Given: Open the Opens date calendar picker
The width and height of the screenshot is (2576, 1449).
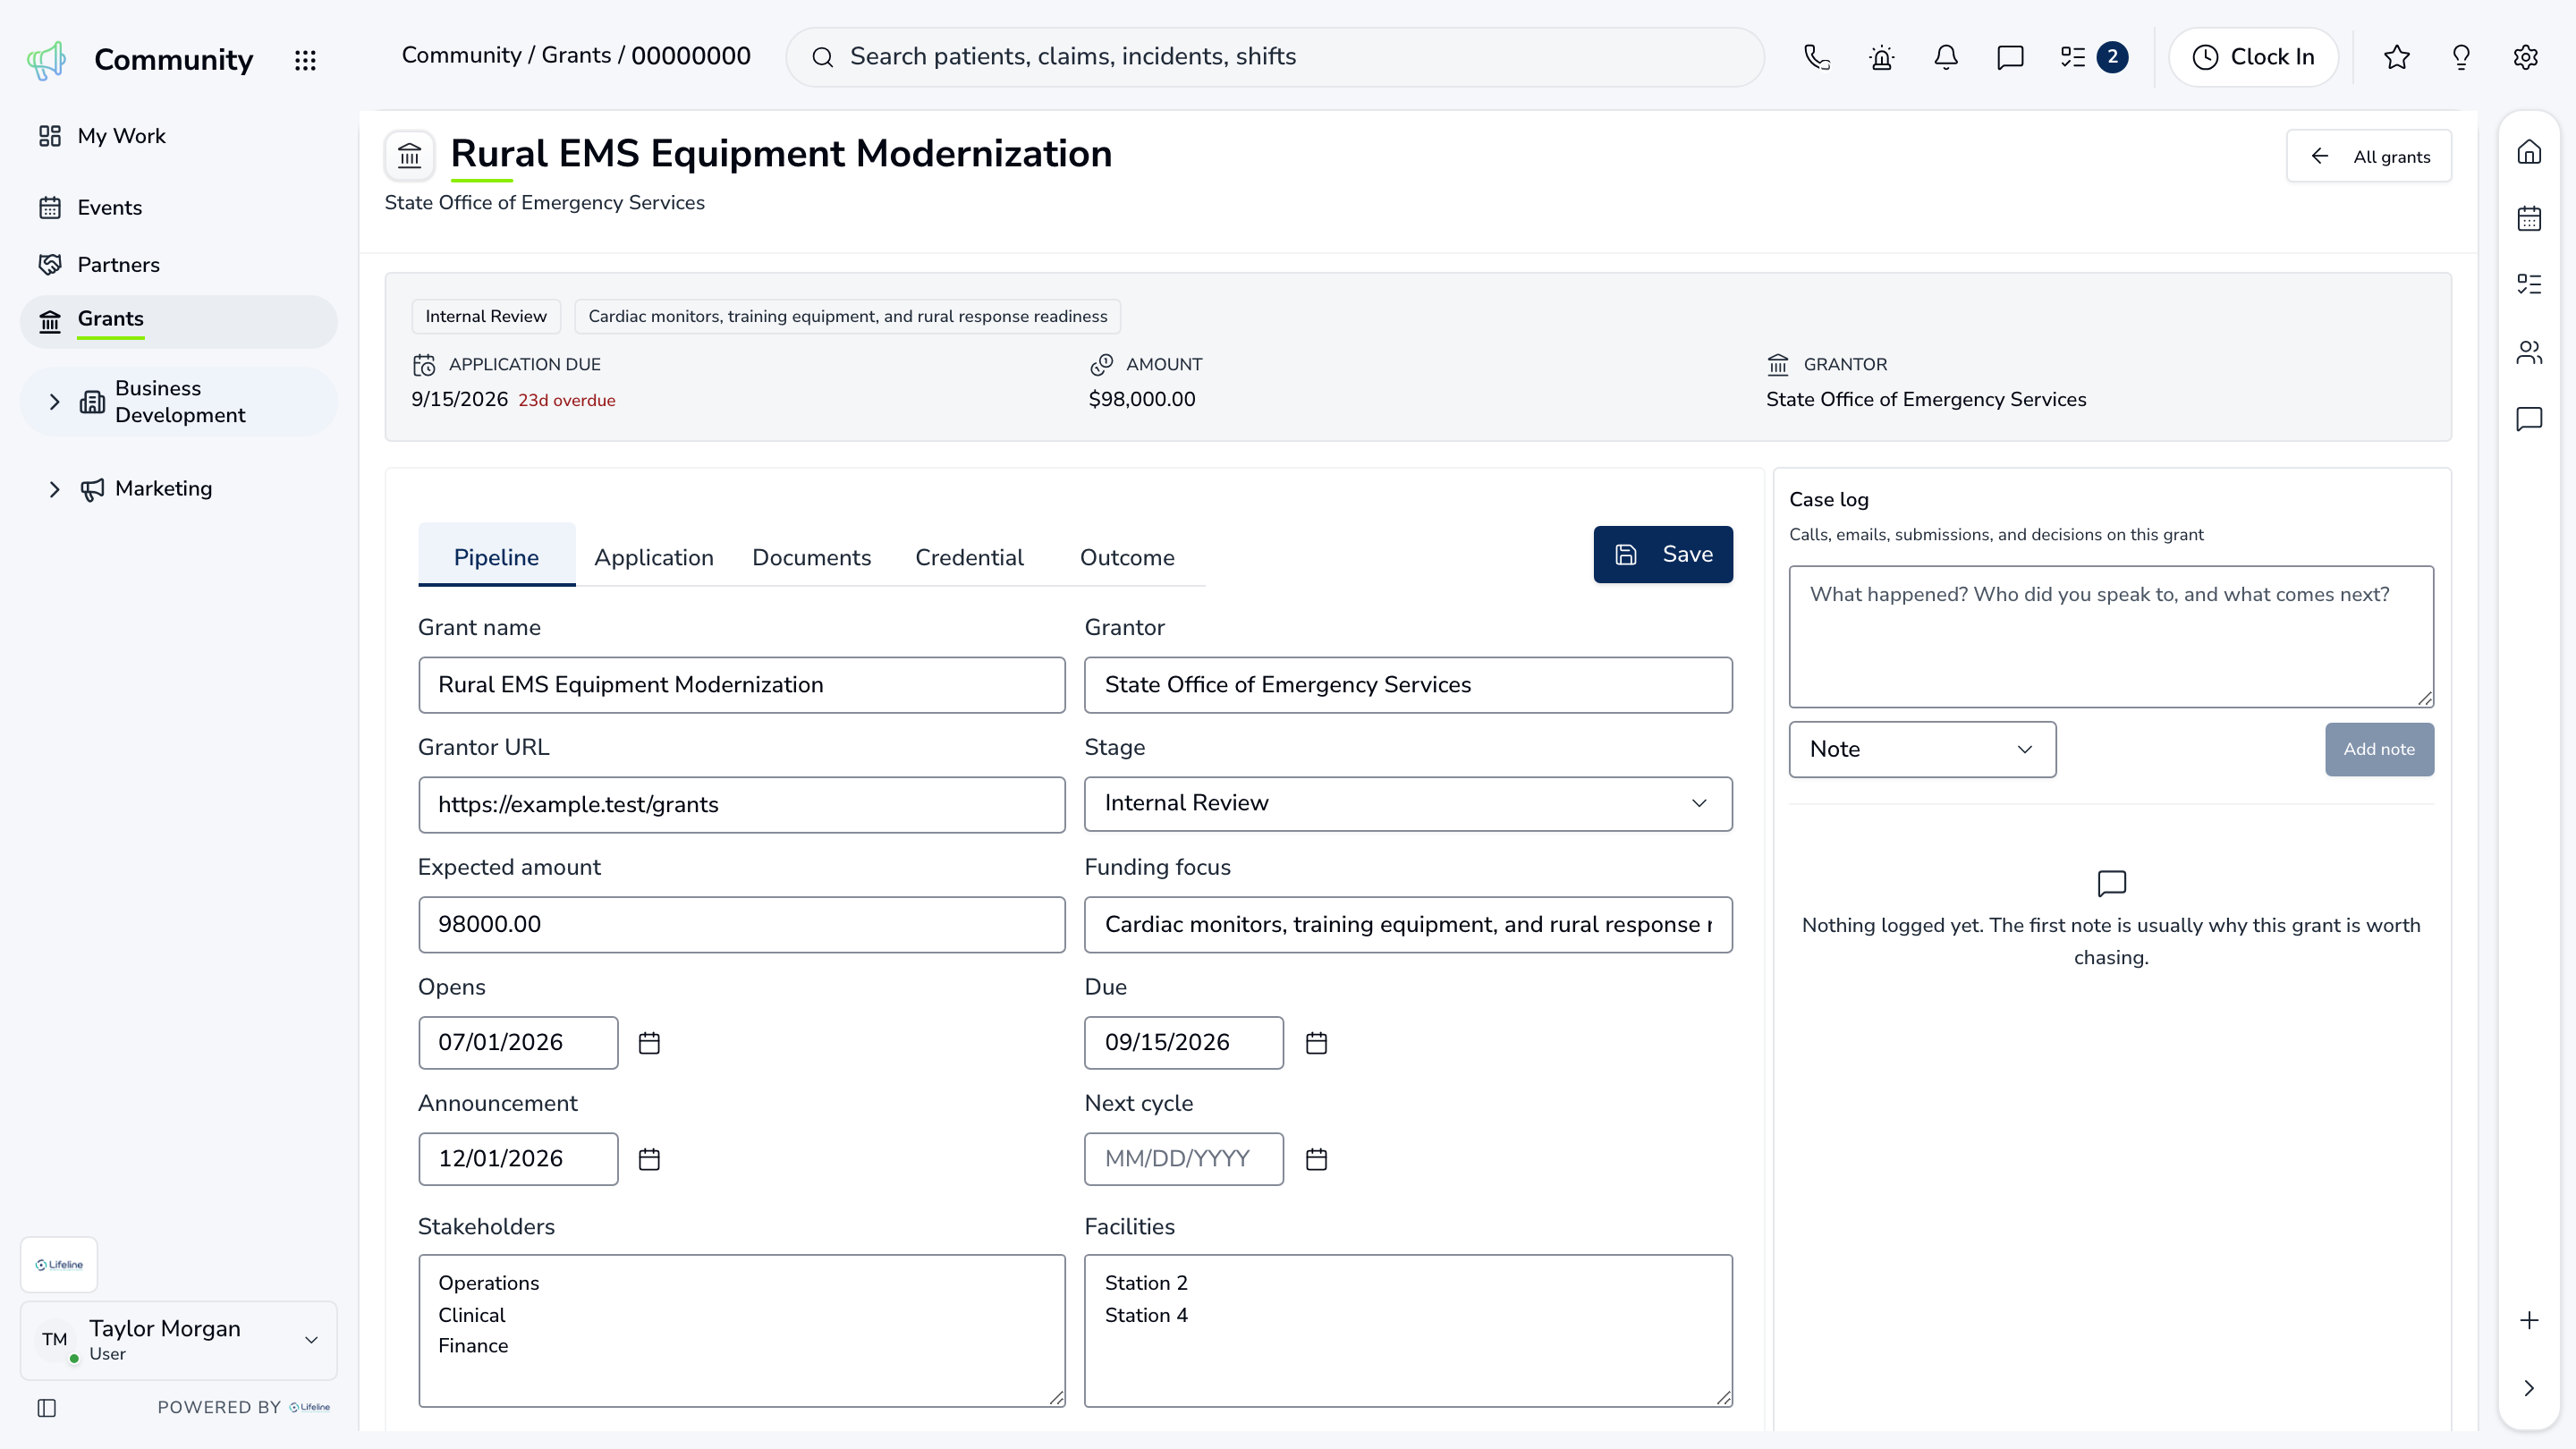Looking at the screenshot, I should click(649, 1043).
